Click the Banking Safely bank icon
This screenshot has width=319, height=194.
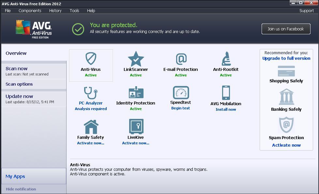point(286,97)
